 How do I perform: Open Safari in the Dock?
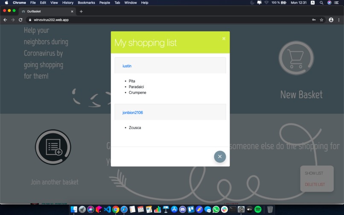(x=124, y=209)
